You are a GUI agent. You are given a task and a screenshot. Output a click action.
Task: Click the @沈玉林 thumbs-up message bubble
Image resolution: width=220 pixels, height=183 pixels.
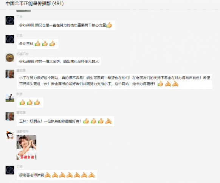[37, 44]
